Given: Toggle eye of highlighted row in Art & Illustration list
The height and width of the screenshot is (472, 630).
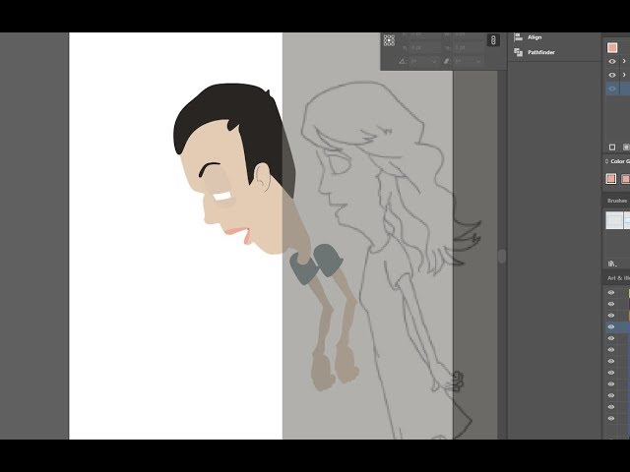Looking at the screenshot, I should pyautogui.click(x=611, y=326).
